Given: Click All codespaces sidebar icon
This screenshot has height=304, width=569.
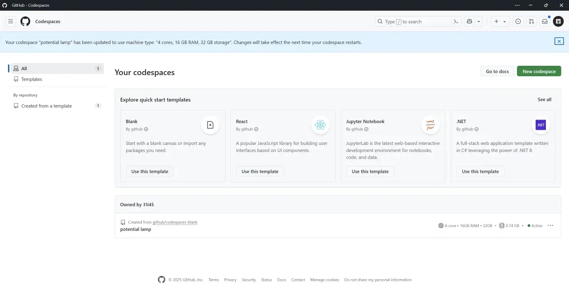Looking at the screenshot, I should pyautogui.click(x=16, y=68).
